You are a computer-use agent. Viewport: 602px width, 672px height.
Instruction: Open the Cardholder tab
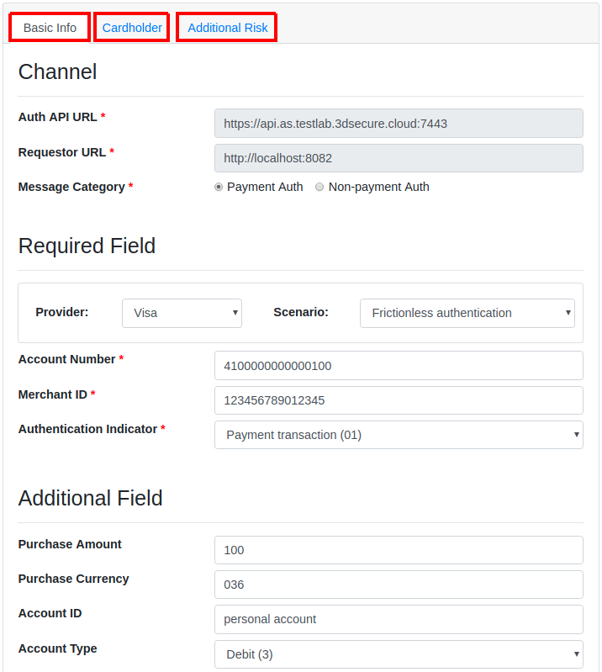click(x=132, y=28)
